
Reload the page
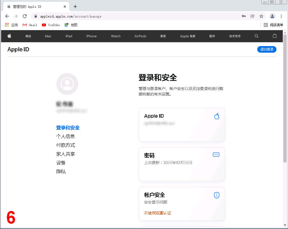coord(25,16)
